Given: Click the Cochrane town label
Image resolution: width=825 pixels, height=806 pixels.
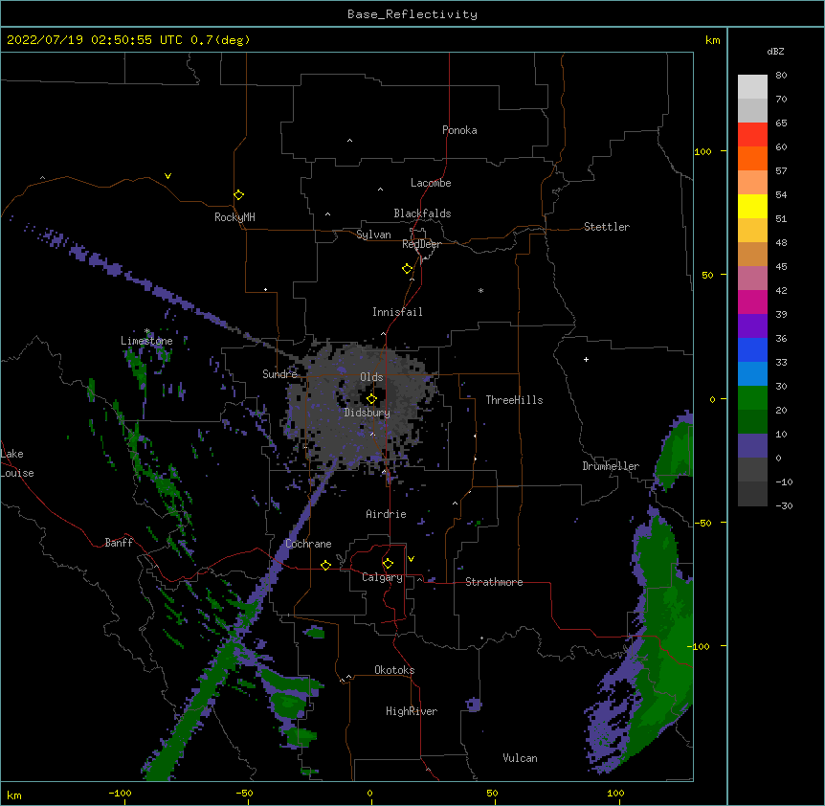Looking at the screenshot, I should [x=308, y=544].
